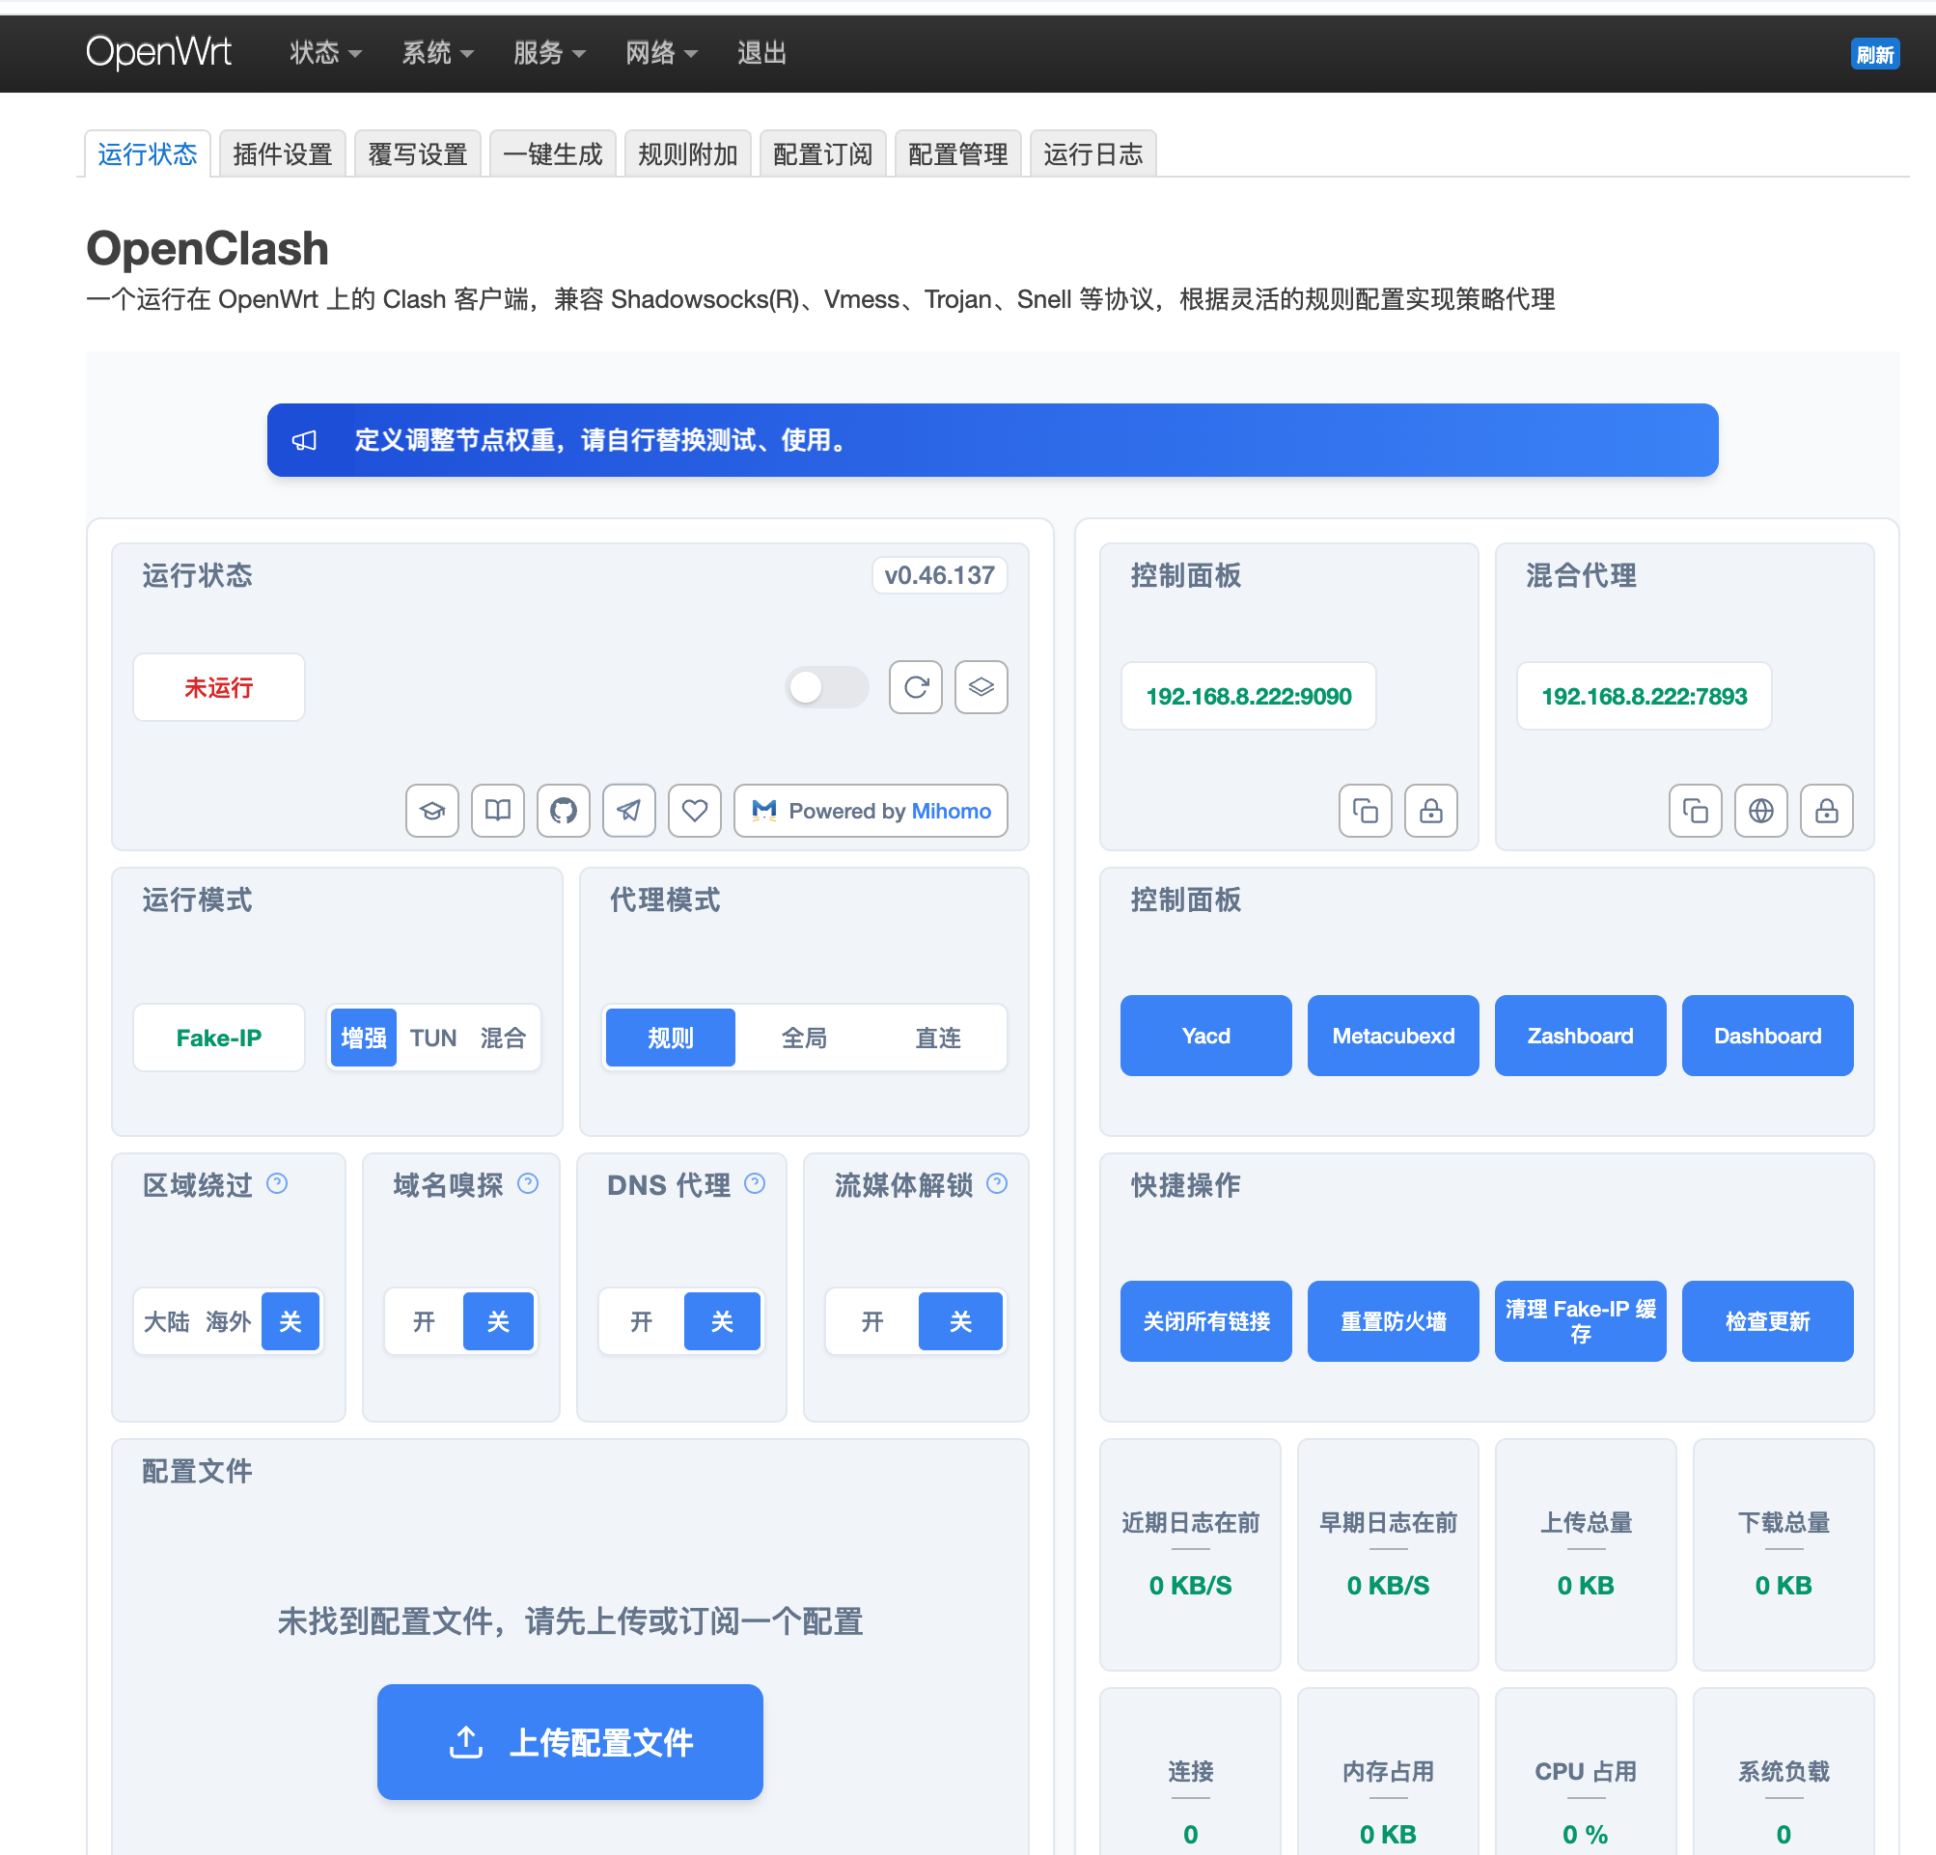This screenshot has height=1855, width=1936.
Task: Click the globe icon under mixed proxy
Action: pos(1761,811)
